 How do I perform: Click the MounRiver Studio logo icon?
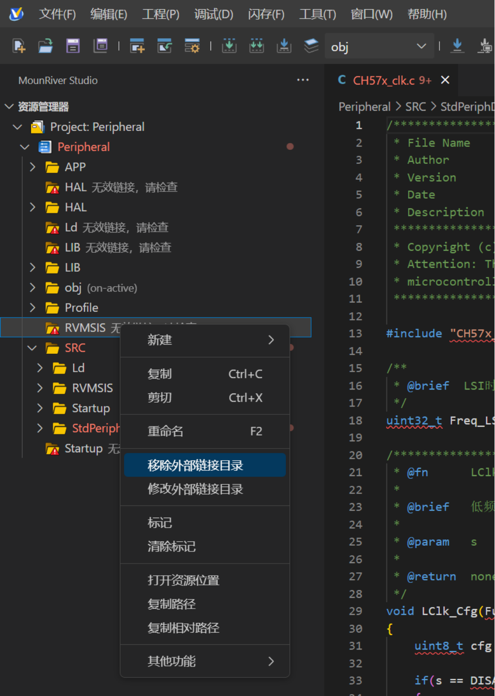pyautogui.click(x=16, y=14)
